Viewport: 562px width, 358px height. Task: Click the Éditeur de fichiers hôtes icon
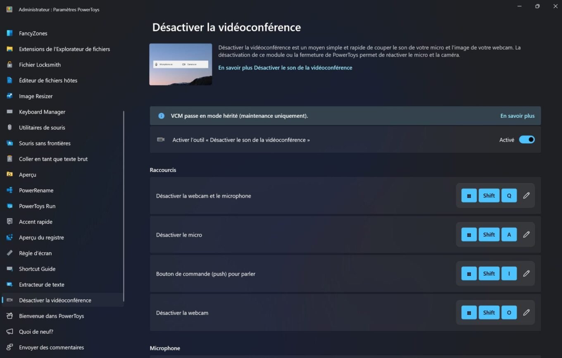click(x=10, y=80)
